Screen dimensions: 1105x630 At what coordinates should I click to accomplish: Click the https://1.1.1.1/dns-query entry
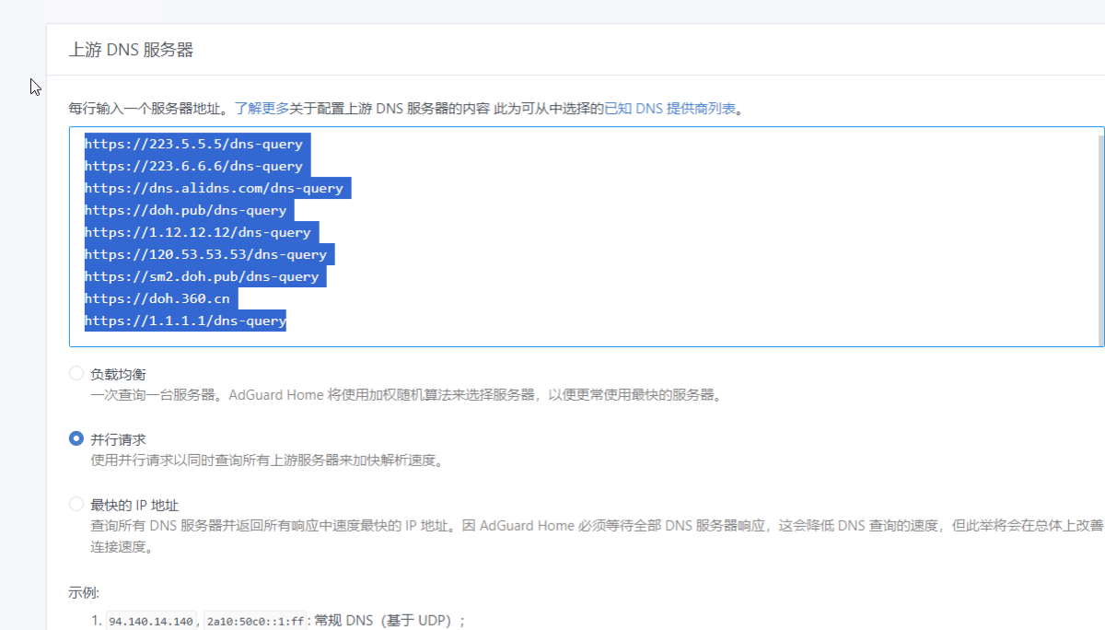[x=184, y=320]
